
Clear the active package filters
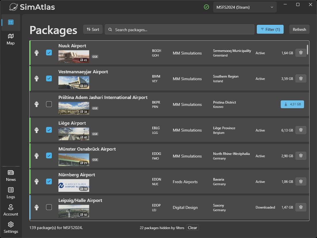pos(192,228)
